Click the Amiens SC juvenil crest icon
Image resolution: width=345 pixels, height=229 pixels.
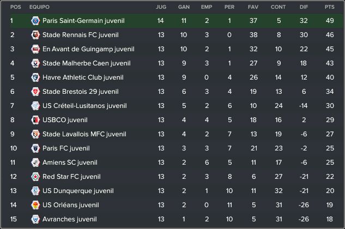[x=35, y=162]
